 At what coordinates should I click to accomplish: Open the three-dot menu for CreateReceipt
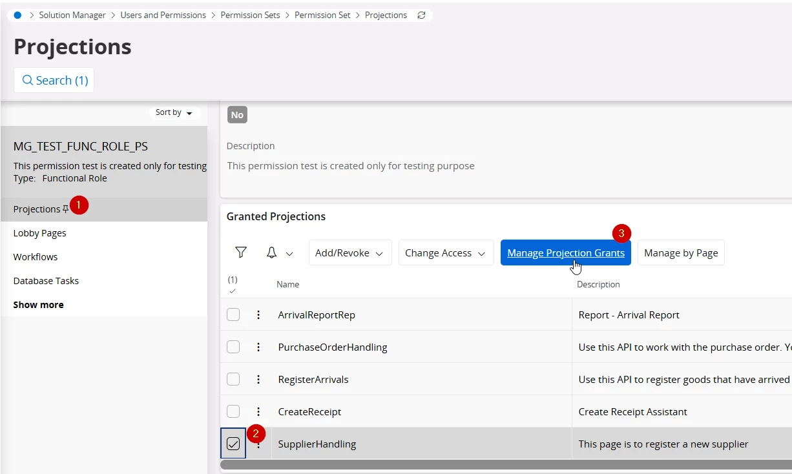(x=258, y=411)
